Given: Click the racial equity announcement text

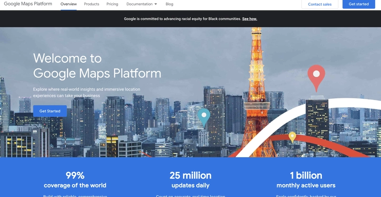Looking at the screenshot, I should click(x=182, y=19).
